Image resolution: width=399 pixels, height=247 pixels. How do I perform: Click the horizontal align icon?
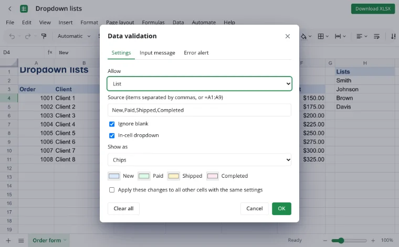point(359,36)
